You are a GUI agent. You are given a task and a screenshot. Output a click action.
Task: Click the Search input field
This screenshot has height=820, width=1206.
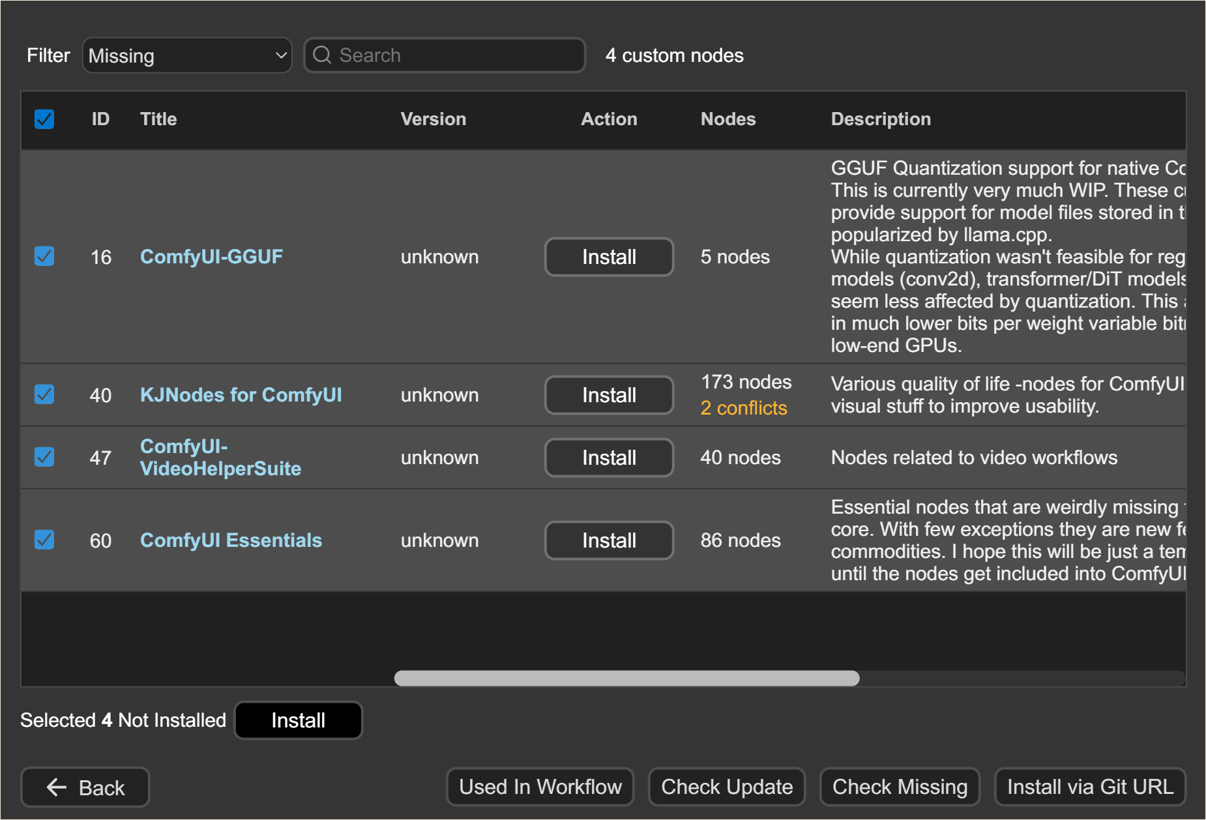tap(445, 55)
